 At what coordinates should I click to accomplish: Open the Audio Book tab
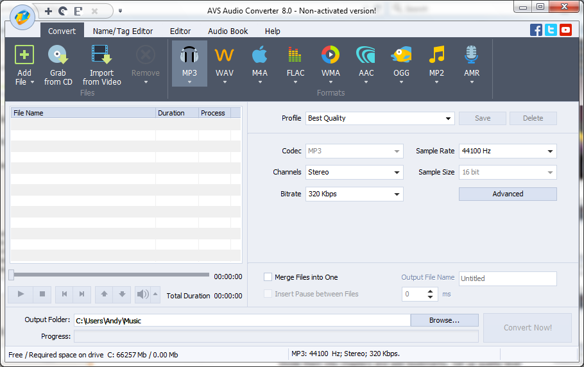pos(228,31)
